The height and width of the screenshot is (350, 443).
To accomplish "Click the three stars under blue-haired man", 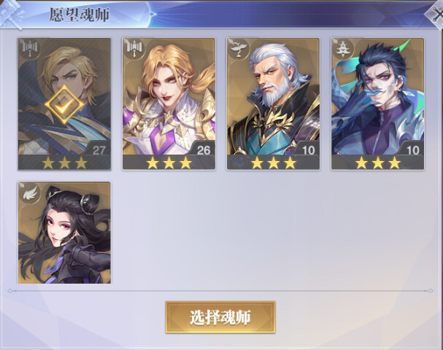I will coord(378,163).
